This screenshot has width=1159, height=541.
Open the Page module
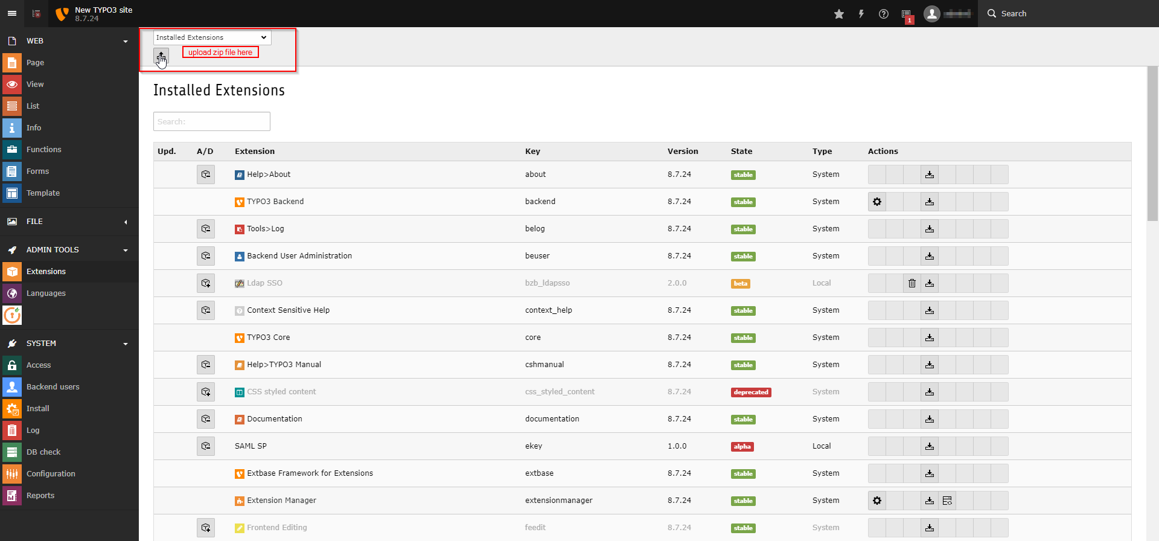tap(69, 63)
